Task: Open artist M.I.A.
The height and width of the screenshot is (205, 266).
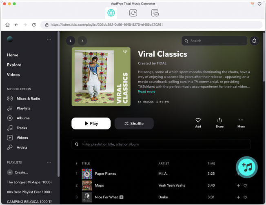Action: (163, 174)
